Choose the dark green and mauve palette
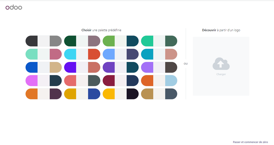The width and height of the screenshot is (274, 145). (x=82, y=41)
